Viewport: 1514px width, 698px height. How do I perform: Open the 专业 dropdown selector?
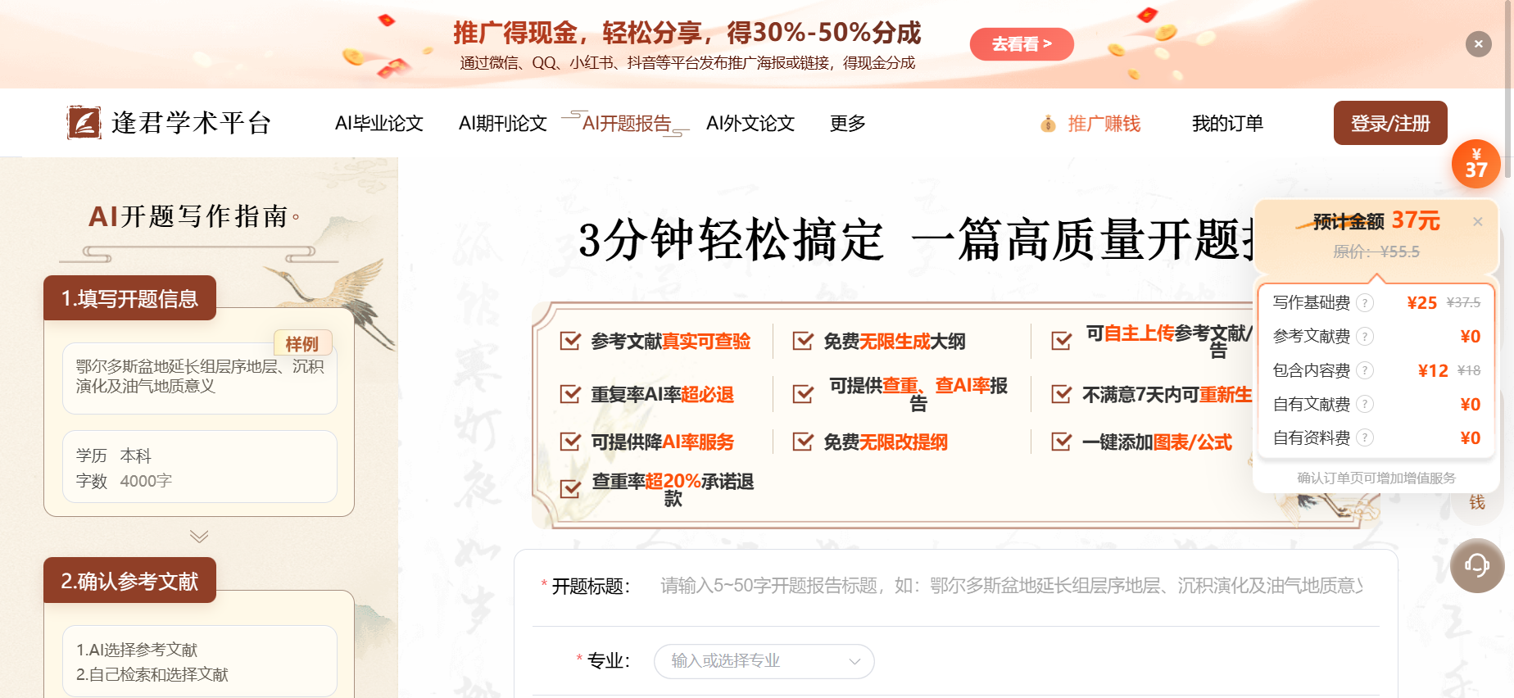764,661
